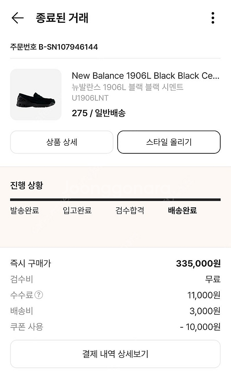Tap the 종료된 거래 page title
Image resolution: width=231 pixels, height=378 pixels.
tap(62, 18)
